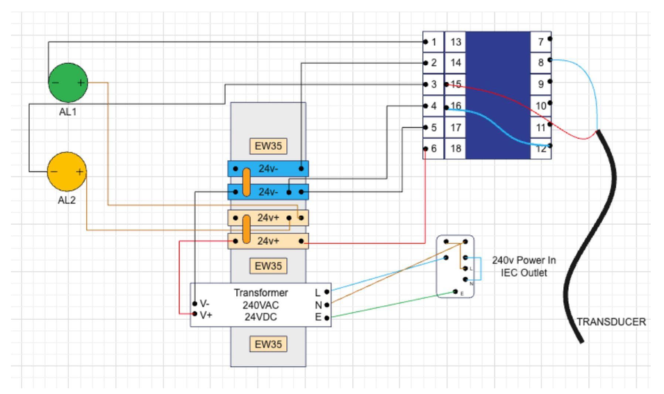Select the green AL1 indicator lamp
664x394 pixels.
point(67,83)
